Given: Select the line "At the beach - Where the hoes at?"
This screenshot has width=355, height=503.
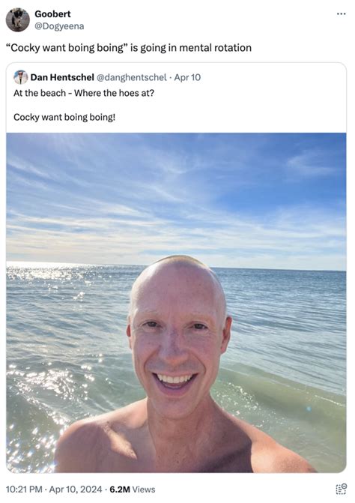Looking at the screenshot, I should 84,93.
